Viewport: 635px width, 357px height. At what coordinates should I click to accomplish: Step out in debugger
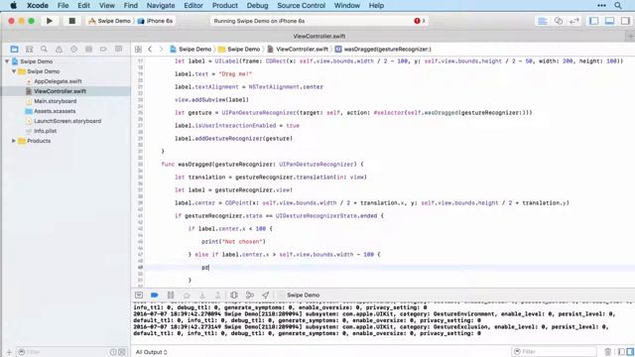pos(218,296)
